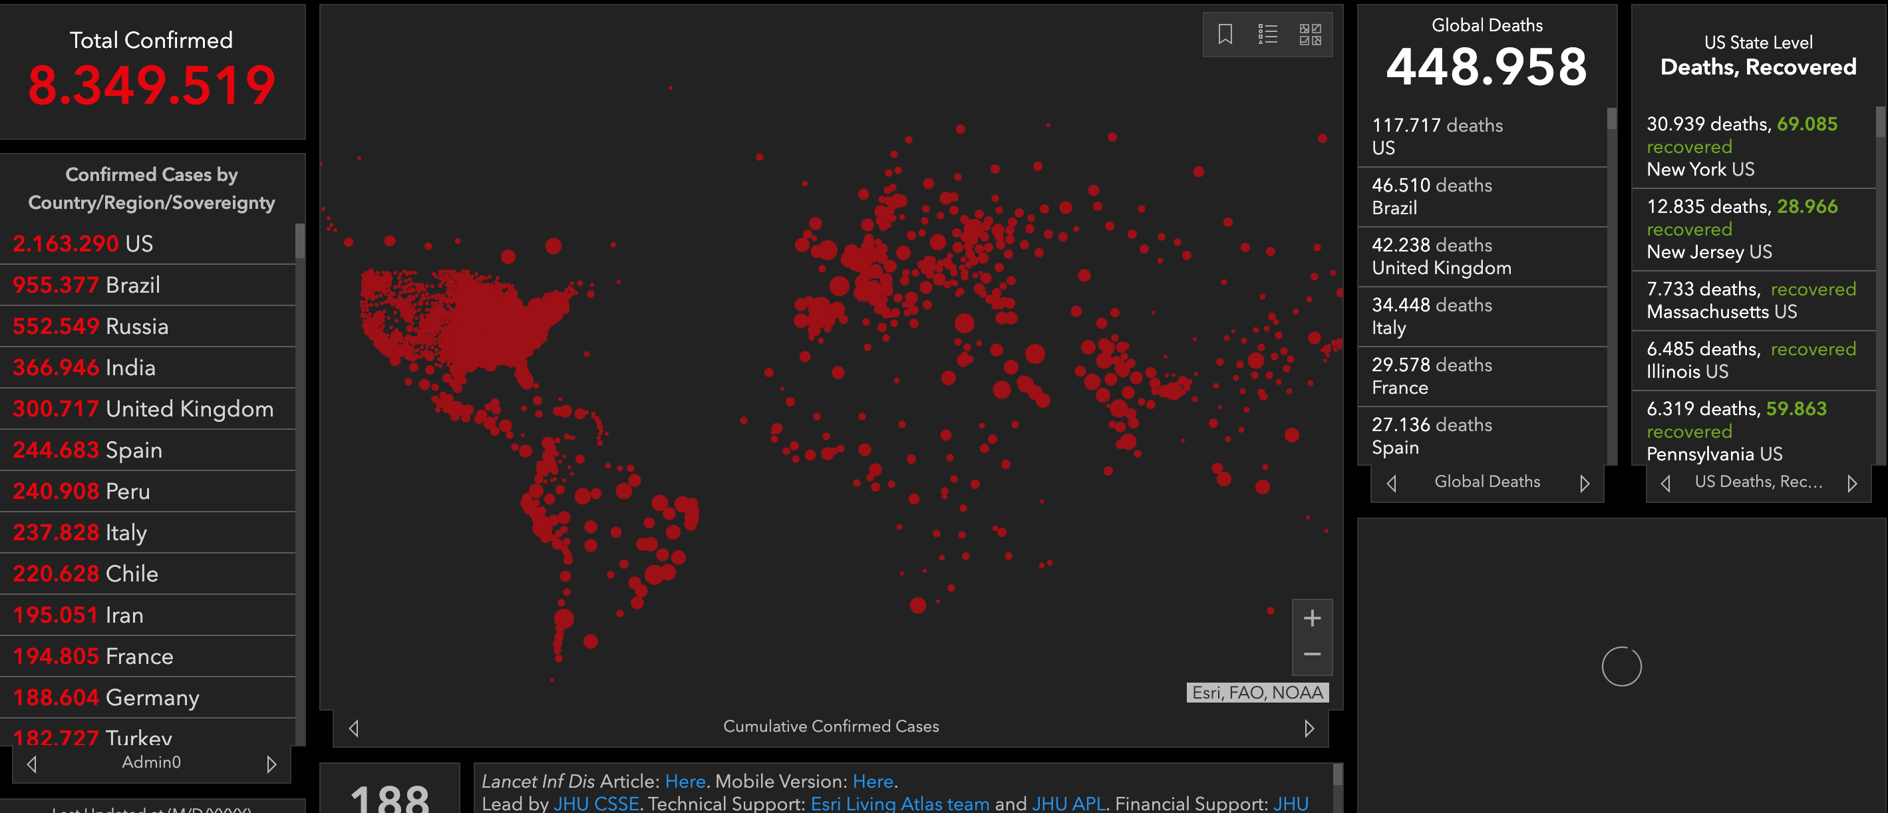Click the Global Deaths list scrollbar
This screenshot has width=1888, height=813.
1611,120
